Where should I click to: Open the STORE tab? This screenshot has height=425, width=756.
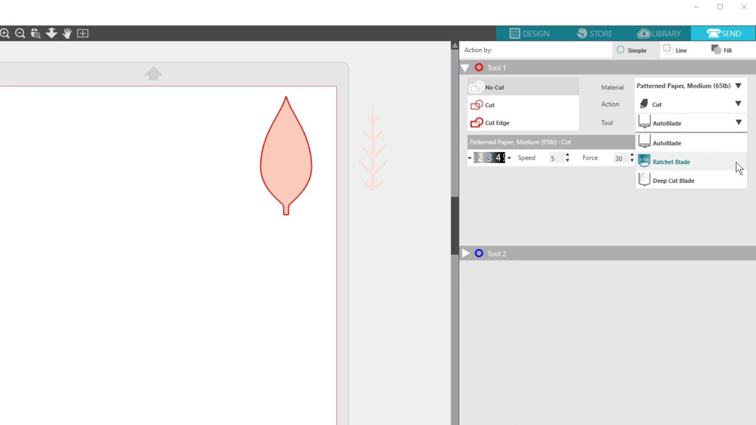click(595, 34)
